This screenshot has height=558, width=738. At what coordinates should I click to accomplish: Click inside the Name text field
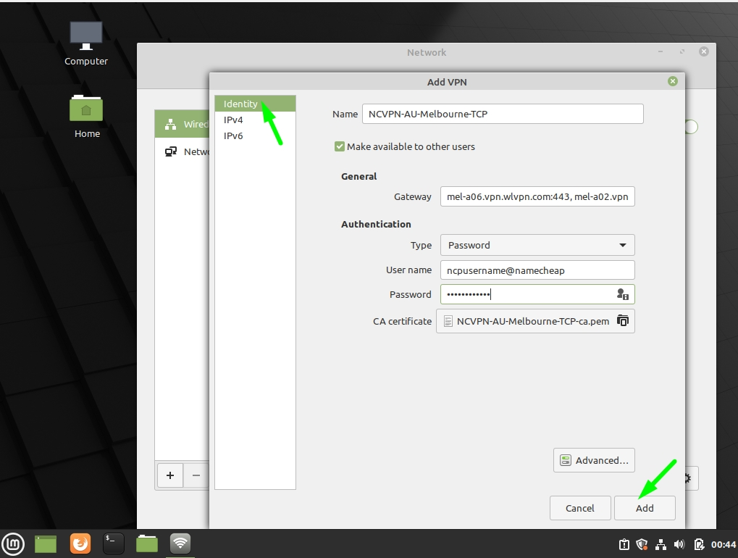503,114
